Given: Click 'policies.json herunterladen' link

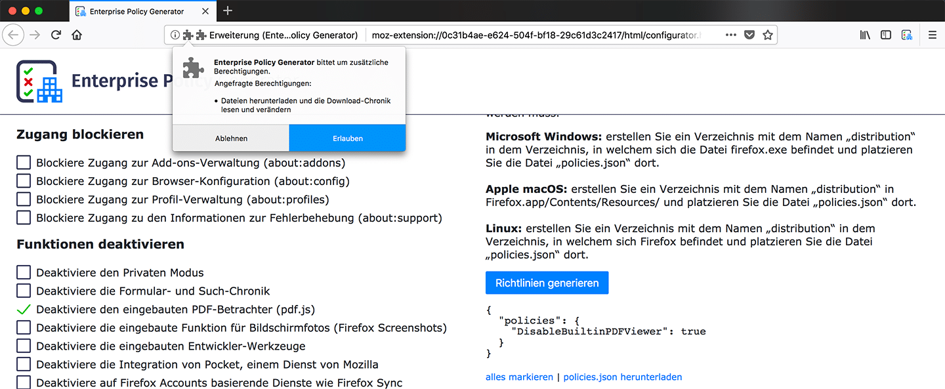Looking at the screenshot, I should point(623,377).
